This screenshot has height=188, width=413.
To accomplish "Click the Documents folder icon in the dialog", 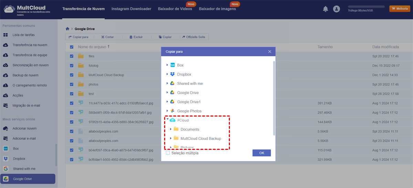I will pyautogui.click(x=176, y=129).
